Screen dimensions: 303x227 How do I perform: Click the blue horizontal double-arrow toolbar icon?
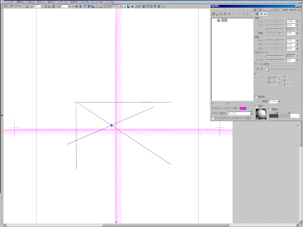[x=76, y=7]
